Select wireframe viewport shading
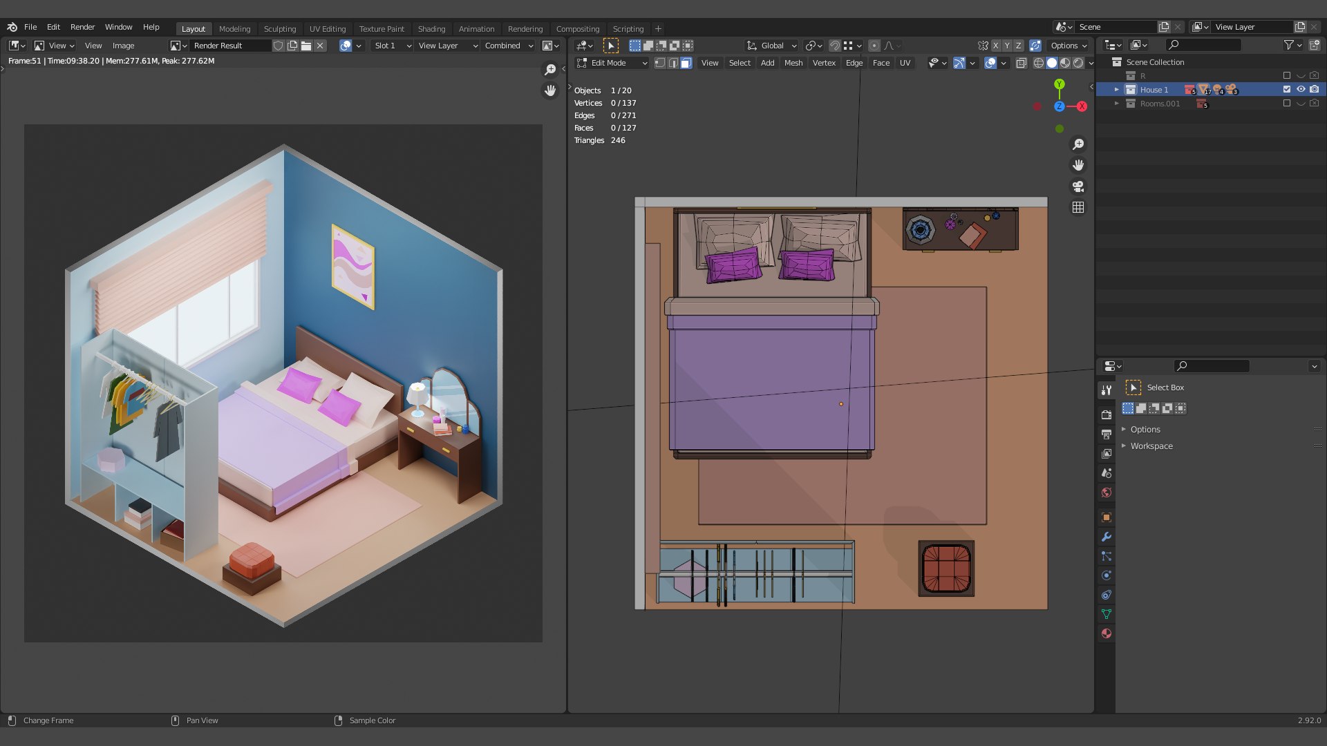The height and width of the screenshot is (746, 1327). point(1038,63)
